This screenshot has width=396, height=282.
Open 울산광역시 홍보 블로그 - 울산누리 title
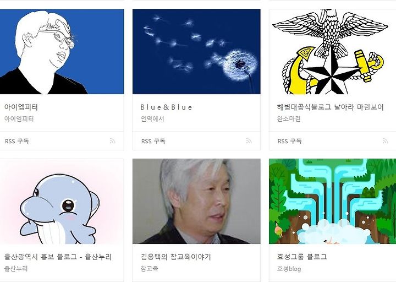[58, 257]
